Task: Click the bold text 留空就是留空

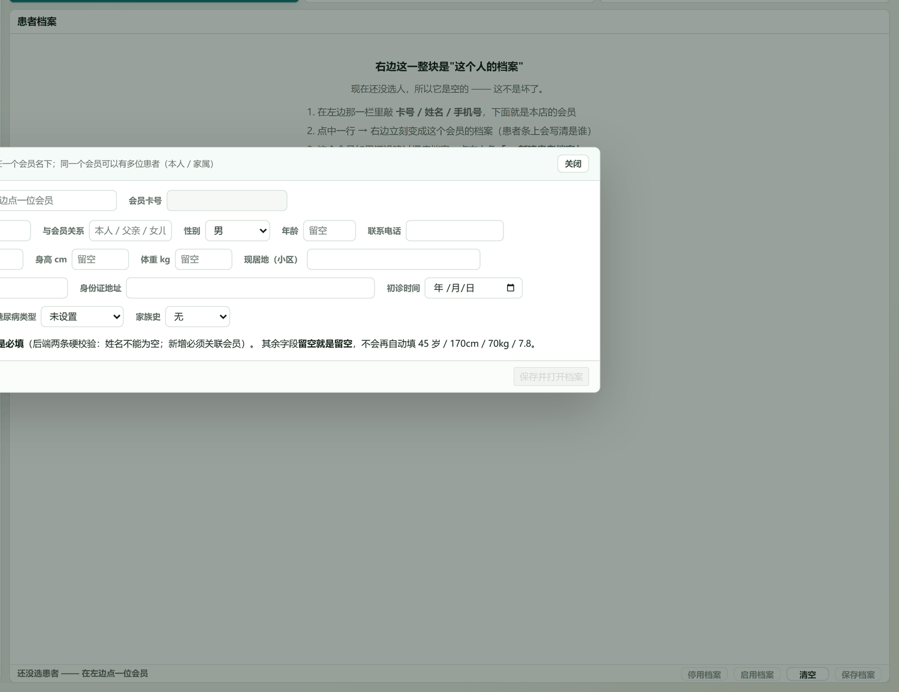Action: 325,344
